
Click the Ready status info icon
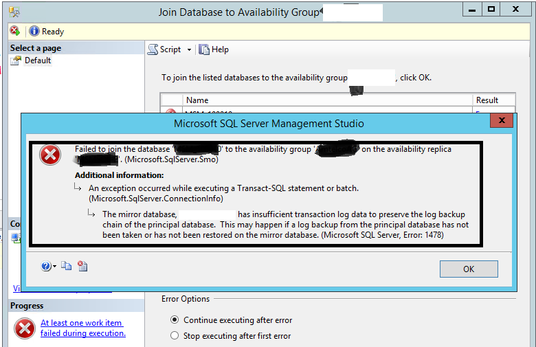pyautogui.click(x=34, y=31)
